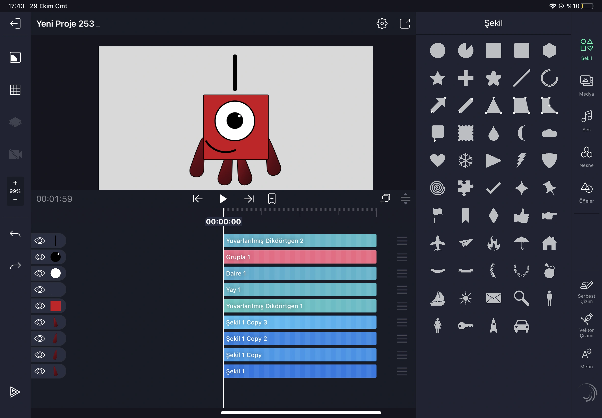Screen dimensions: 602x418
Task: Toggle visibility of the white circle layer
Action: coord(40,273)
